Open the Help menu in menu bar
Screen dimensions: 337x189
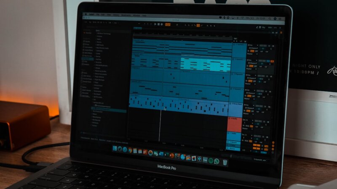pos(144,16)
